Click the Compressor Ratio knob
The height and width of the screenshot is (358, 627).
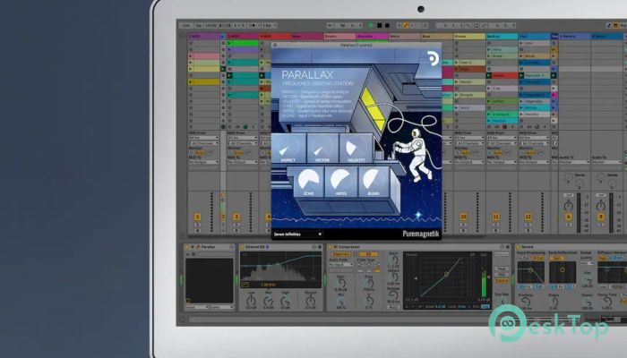pyautogui.click(x=393, y=260)
